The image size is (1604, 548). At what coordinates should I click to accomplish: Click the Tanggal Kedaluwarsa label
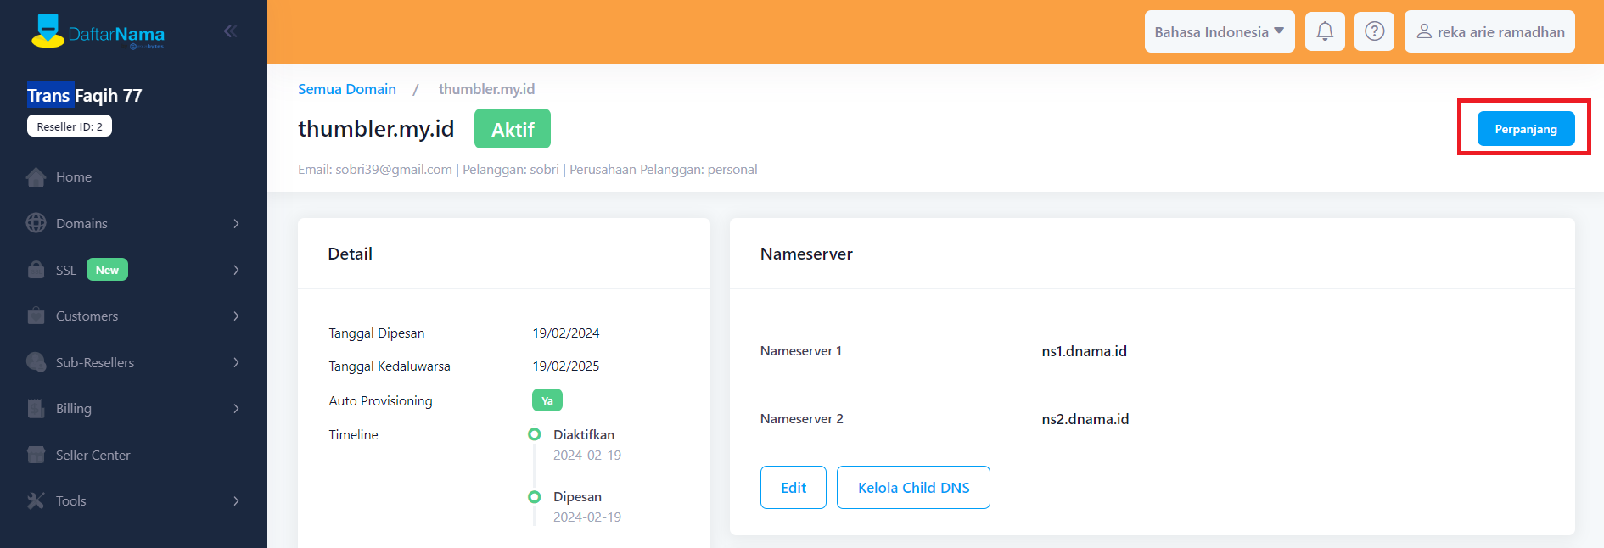390,366
